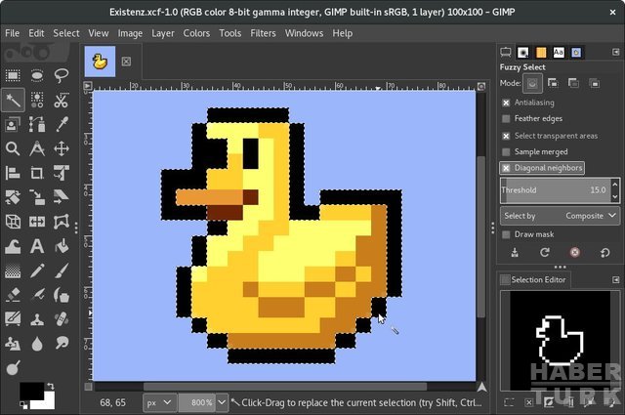
Task: Disable the Antialiasing checkbox
Action: click(506, 103)
